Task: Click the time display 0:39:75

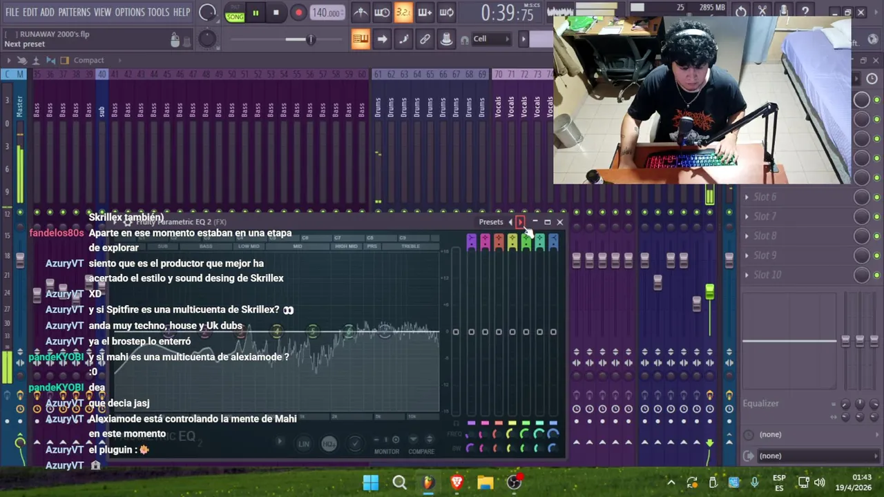Action: point(508,13)
